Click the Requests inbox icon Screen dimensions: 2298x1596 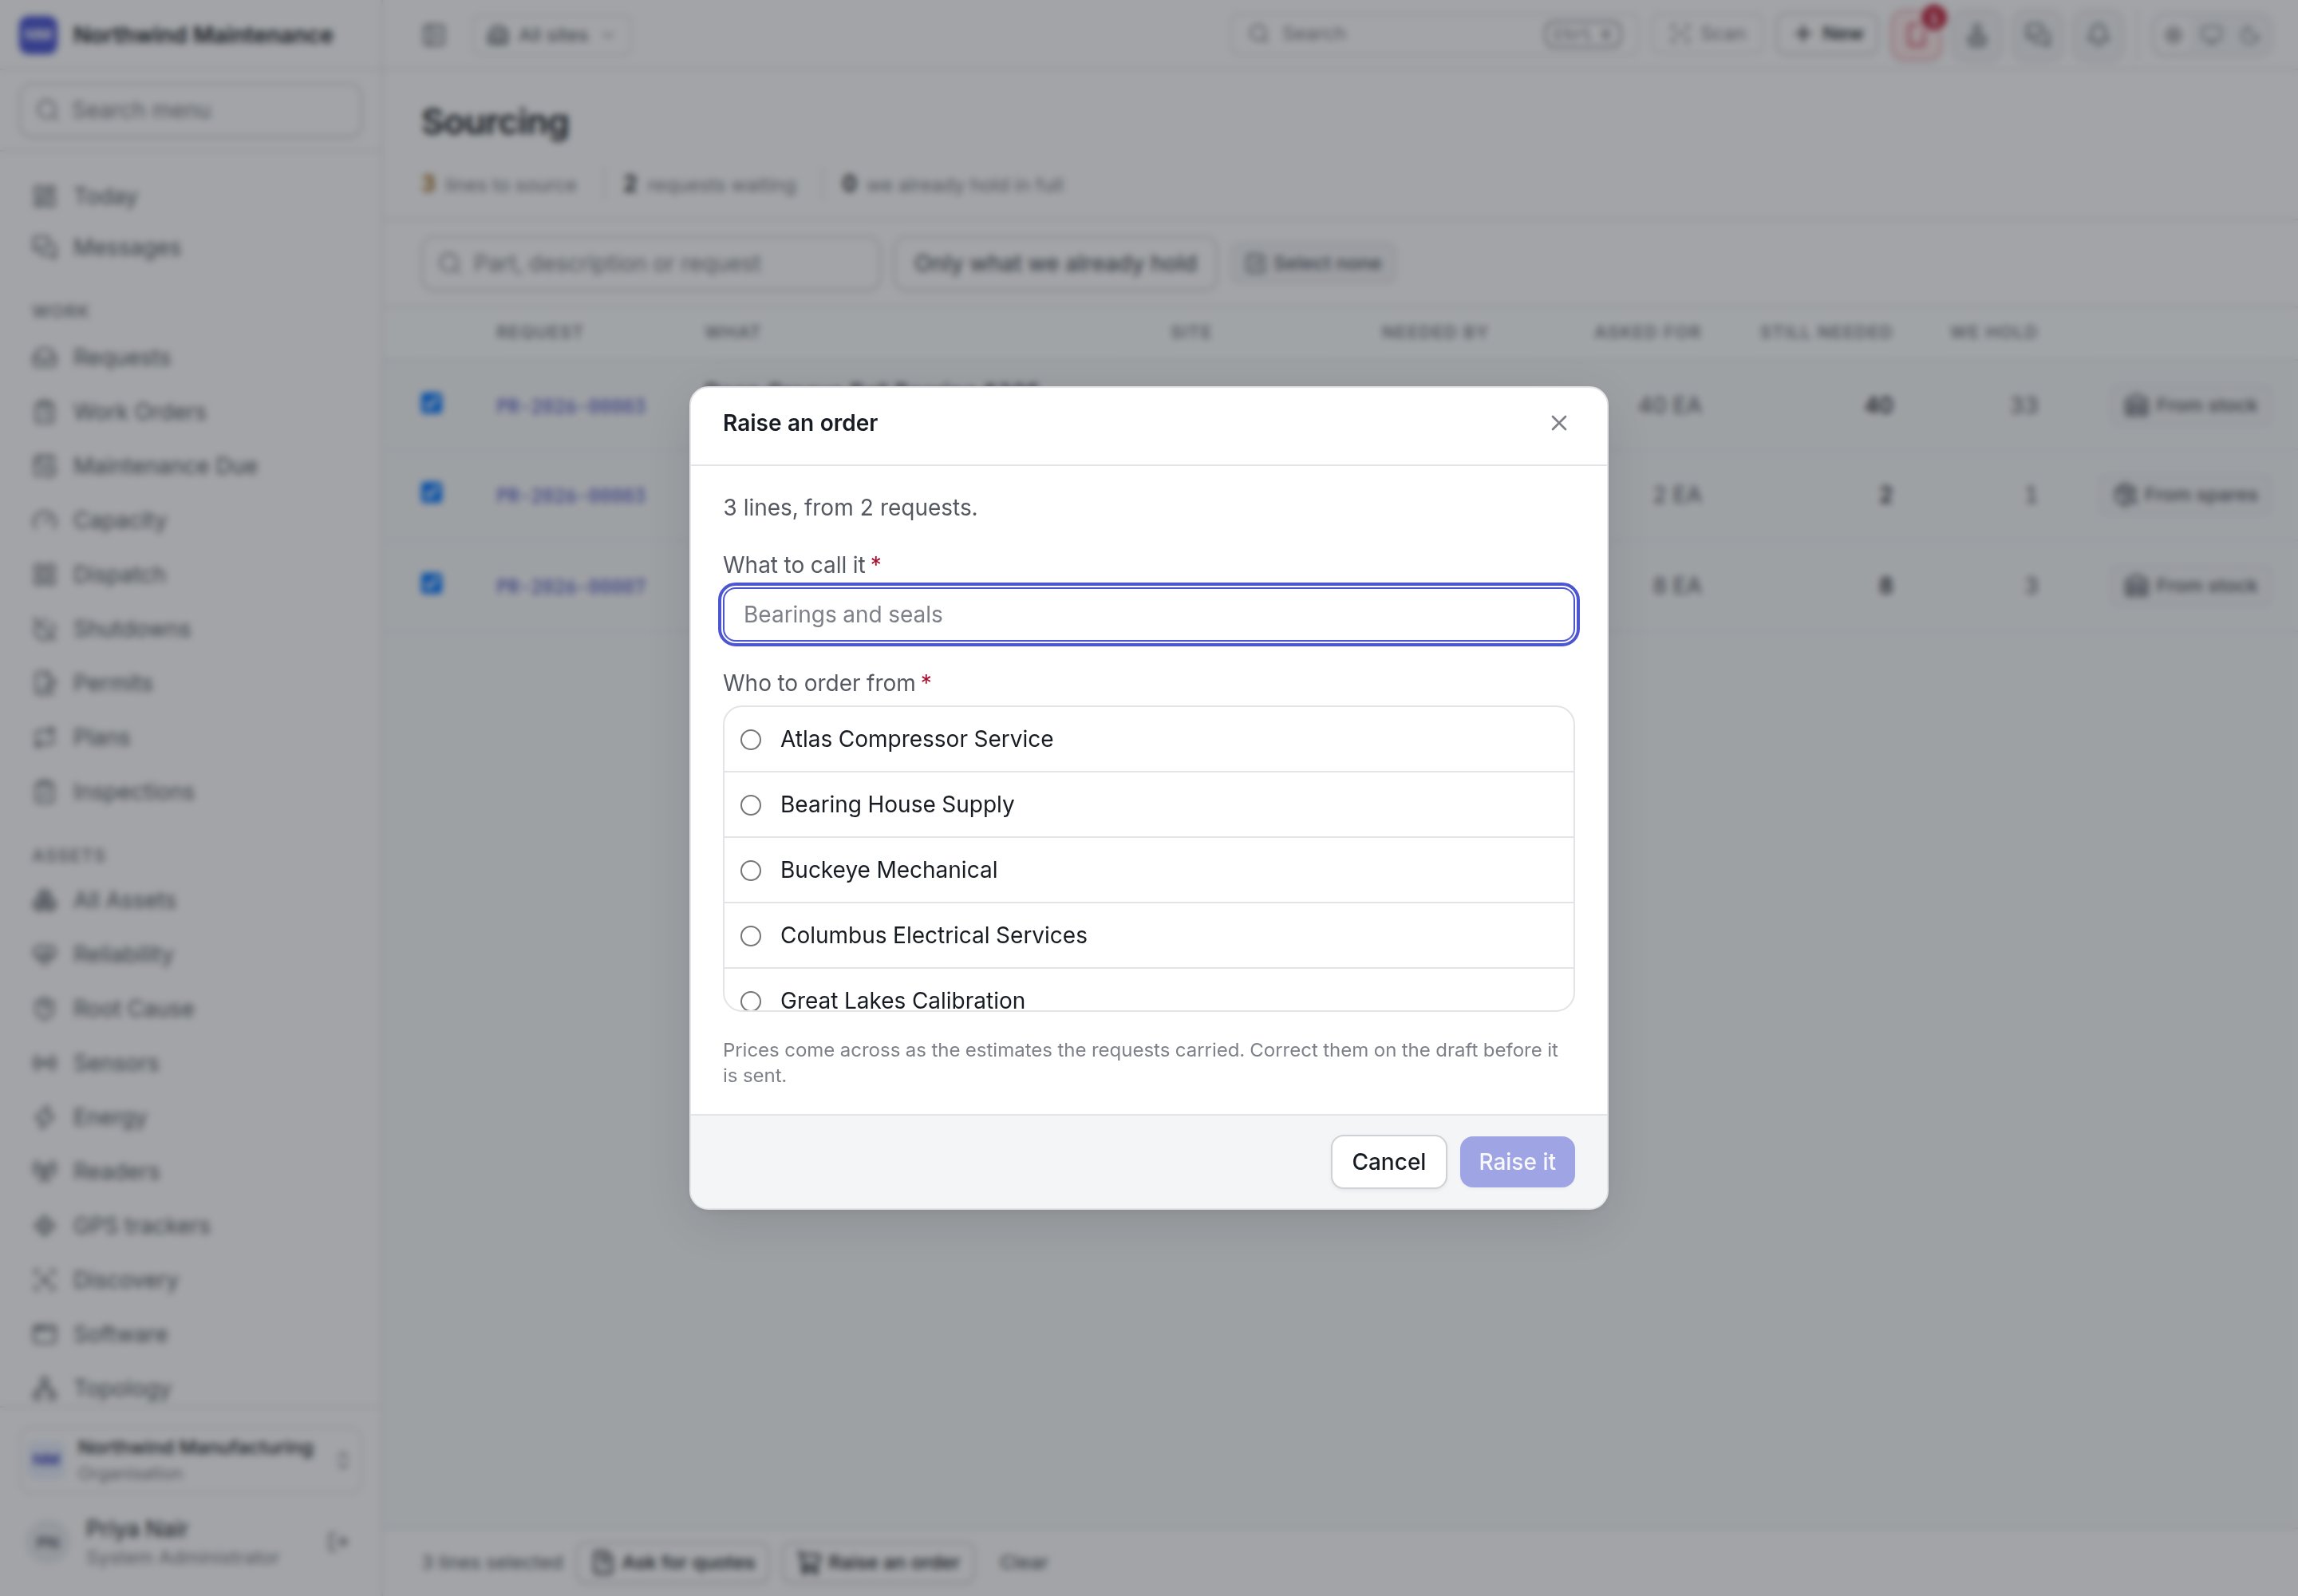point(44,358)
